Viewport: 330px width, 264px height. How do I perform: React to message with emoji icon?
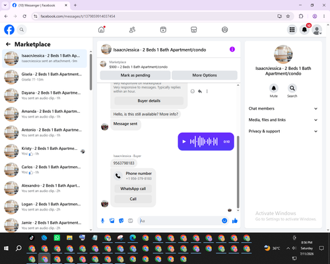pyautogui.click(x=193, y=91)
